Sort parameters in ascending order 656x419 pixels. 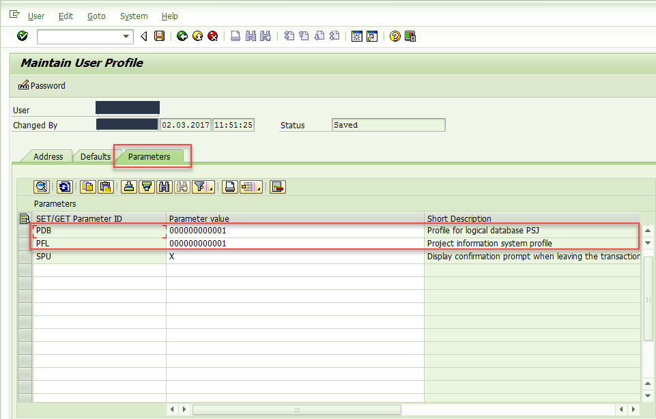[130, 186]
